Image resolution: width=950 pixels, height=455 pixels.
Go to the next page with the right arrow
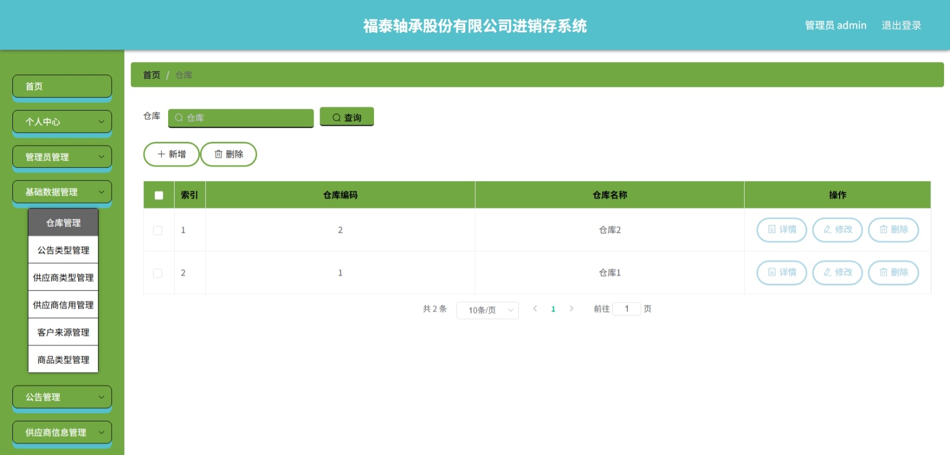[571, 309]
